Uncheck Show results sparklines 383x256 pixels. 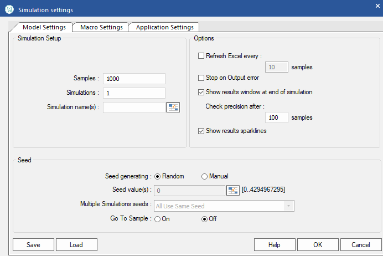click(201, 131)
